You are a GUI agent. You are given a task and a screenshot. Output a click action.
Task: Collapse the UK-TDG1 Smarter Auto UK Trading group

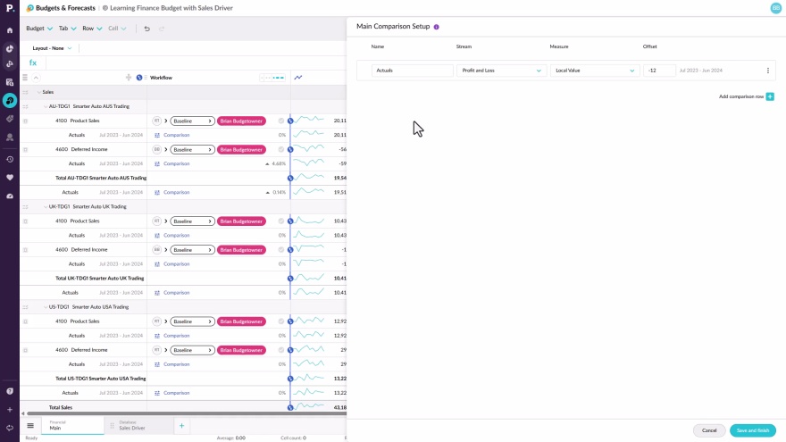pos(46,206)
